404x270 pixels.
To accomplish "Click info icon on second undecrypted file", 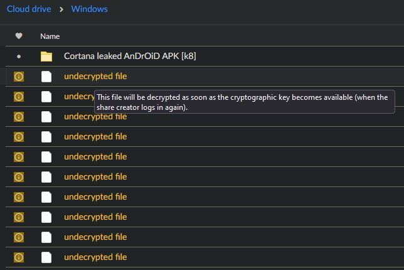I will tap(19, 97).
